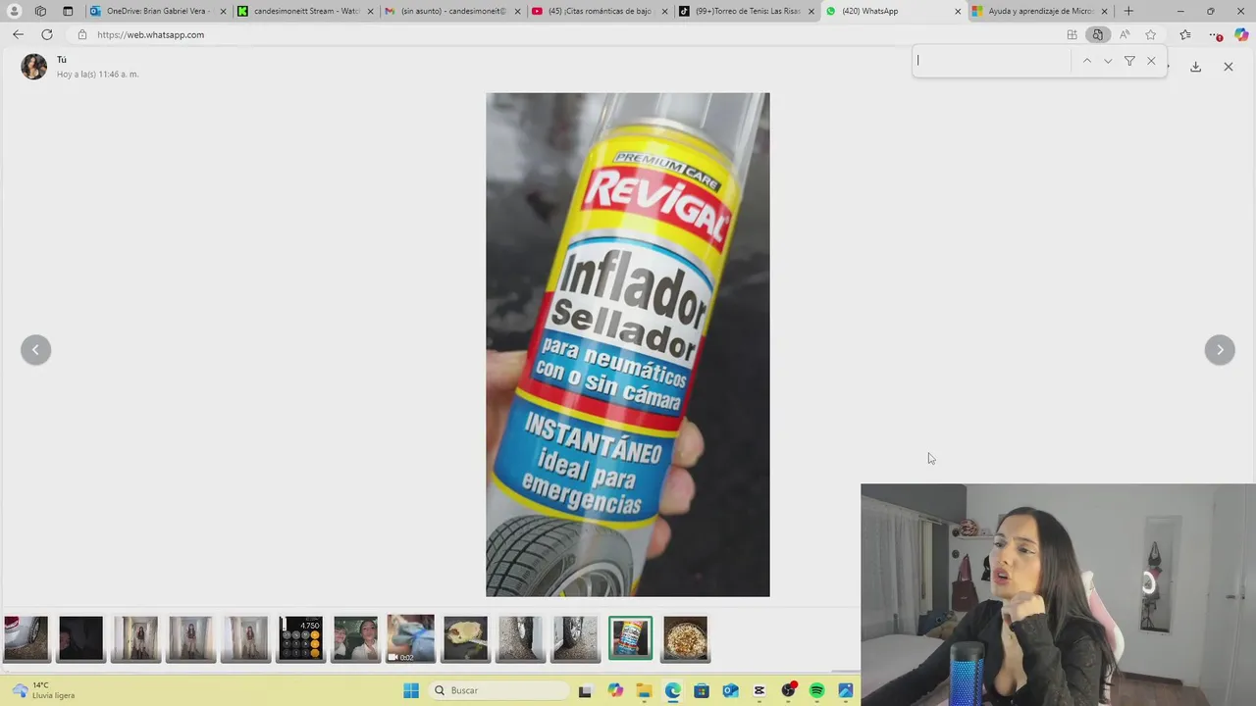Open Edge Settings and more menu
This screenshot has height=706, width=1256.
[1216, 34]
